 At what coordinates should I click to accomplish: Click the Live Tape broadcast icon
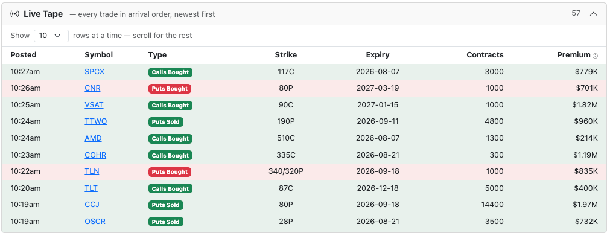coord(15,14)
